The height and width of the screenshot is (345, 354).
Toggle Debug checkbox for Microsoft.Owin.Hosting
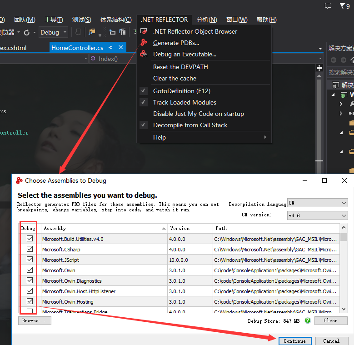pyautogui.click(x=30, y=301)
